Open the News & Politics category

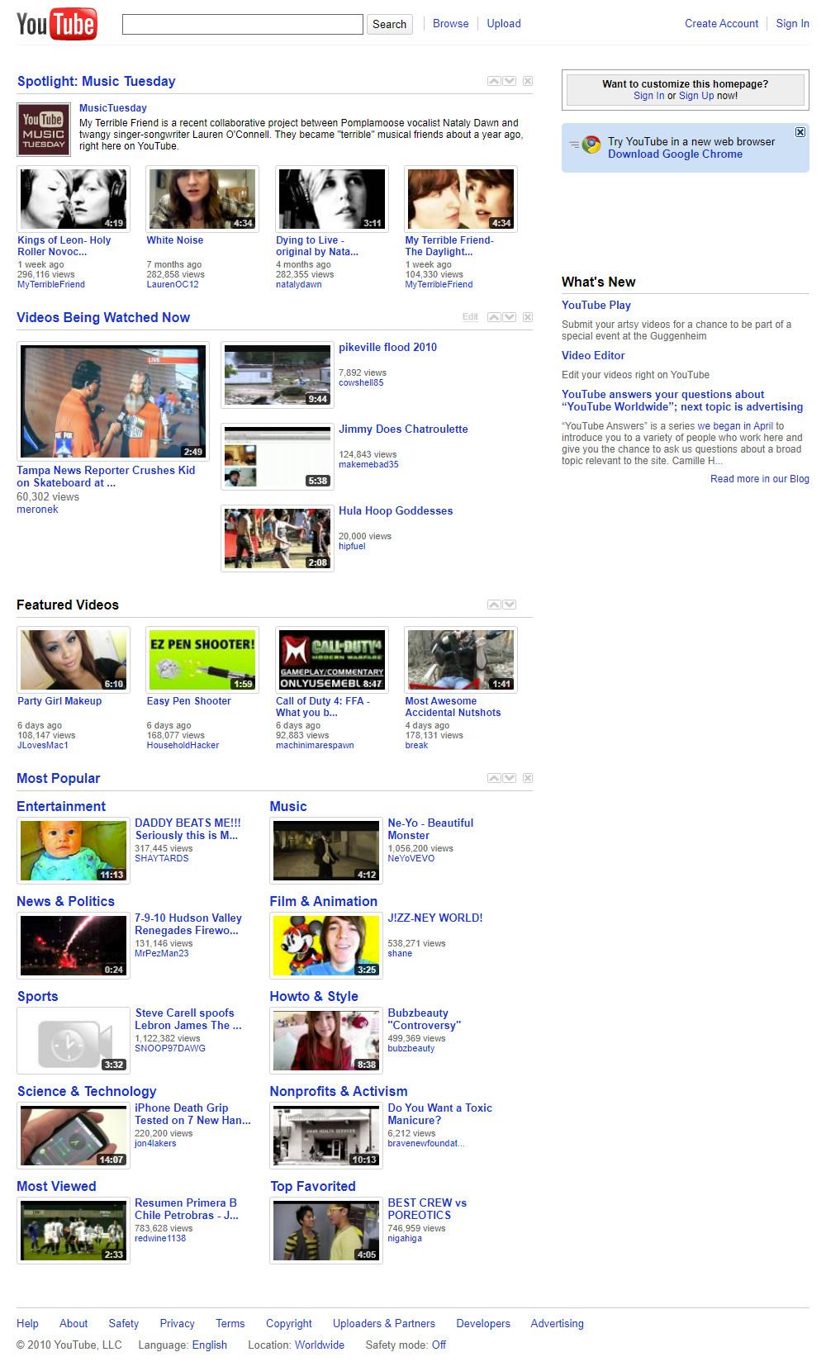click(65, 902)
